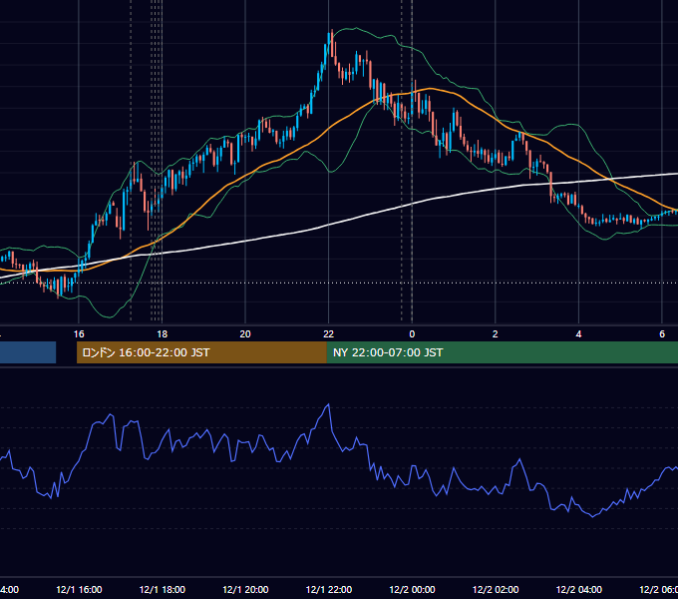
Task: Click the 0 hour axis label
Action: [x=412, y=334]
